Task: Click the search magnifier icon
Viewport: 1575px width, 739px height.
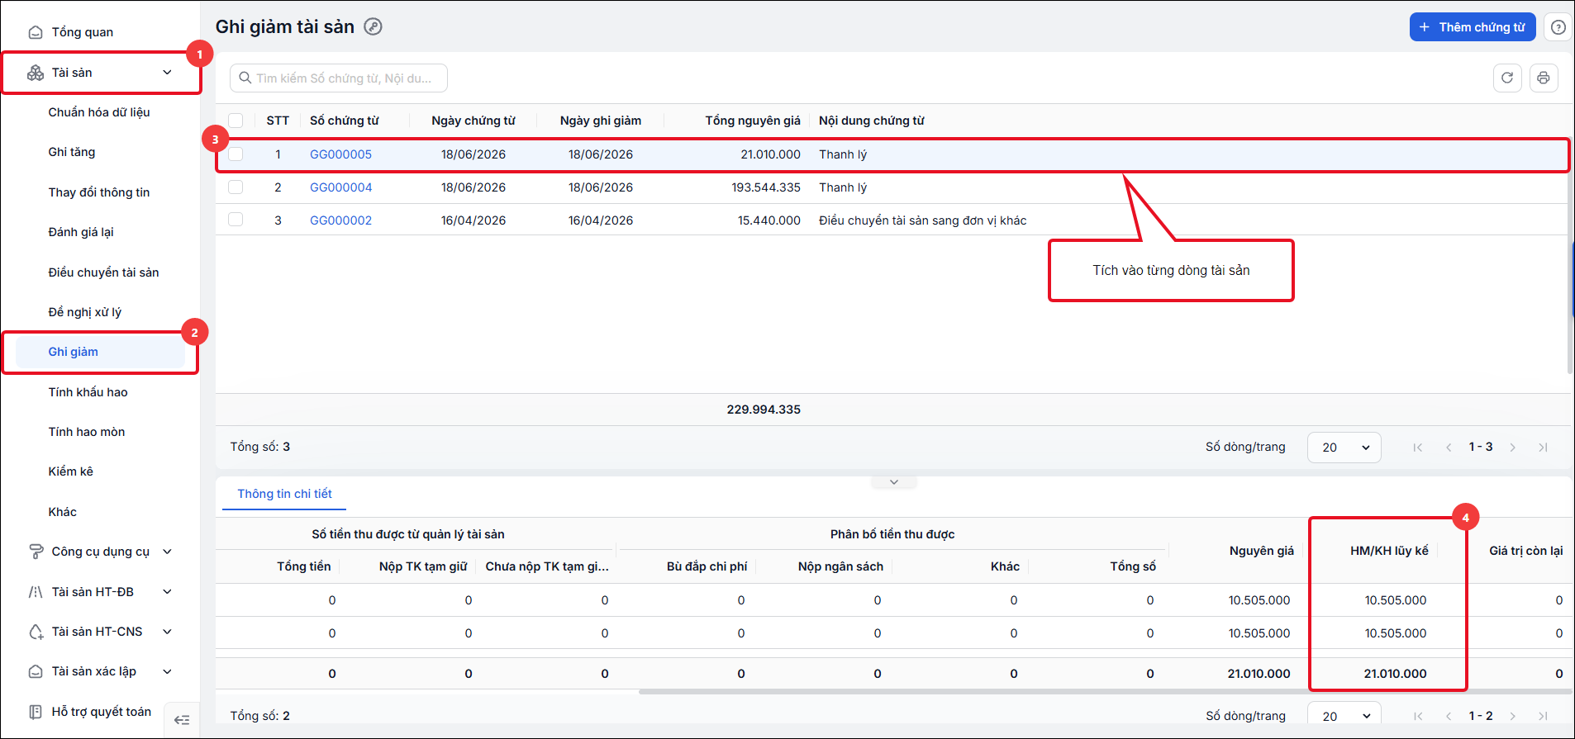Action: coord(245,78)
